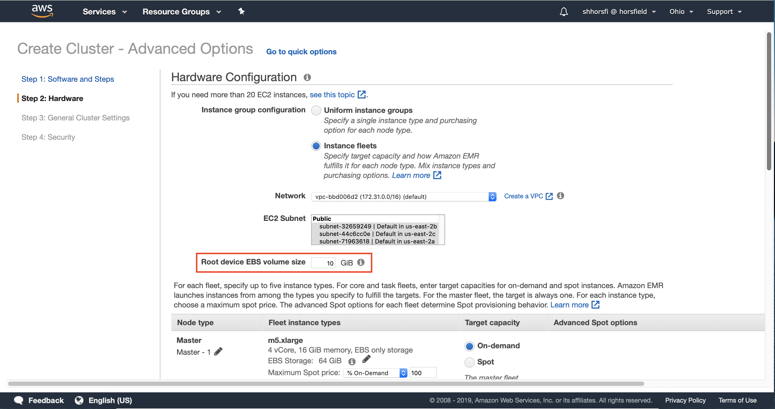Viewport: 775px width, 409px height.
Task: Open the Services menu
Action: click(x=104, y=12)
